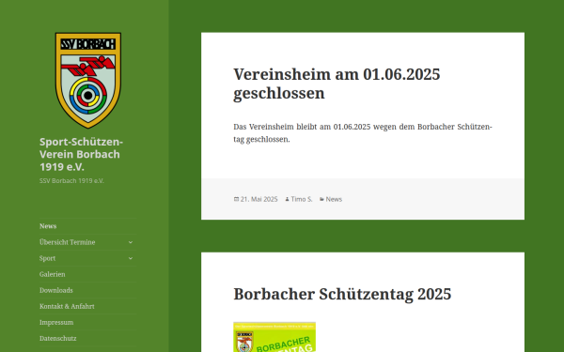Go to Downloads page
The width and height of the screenshot is (564, 352).
(x=56, y=290)
